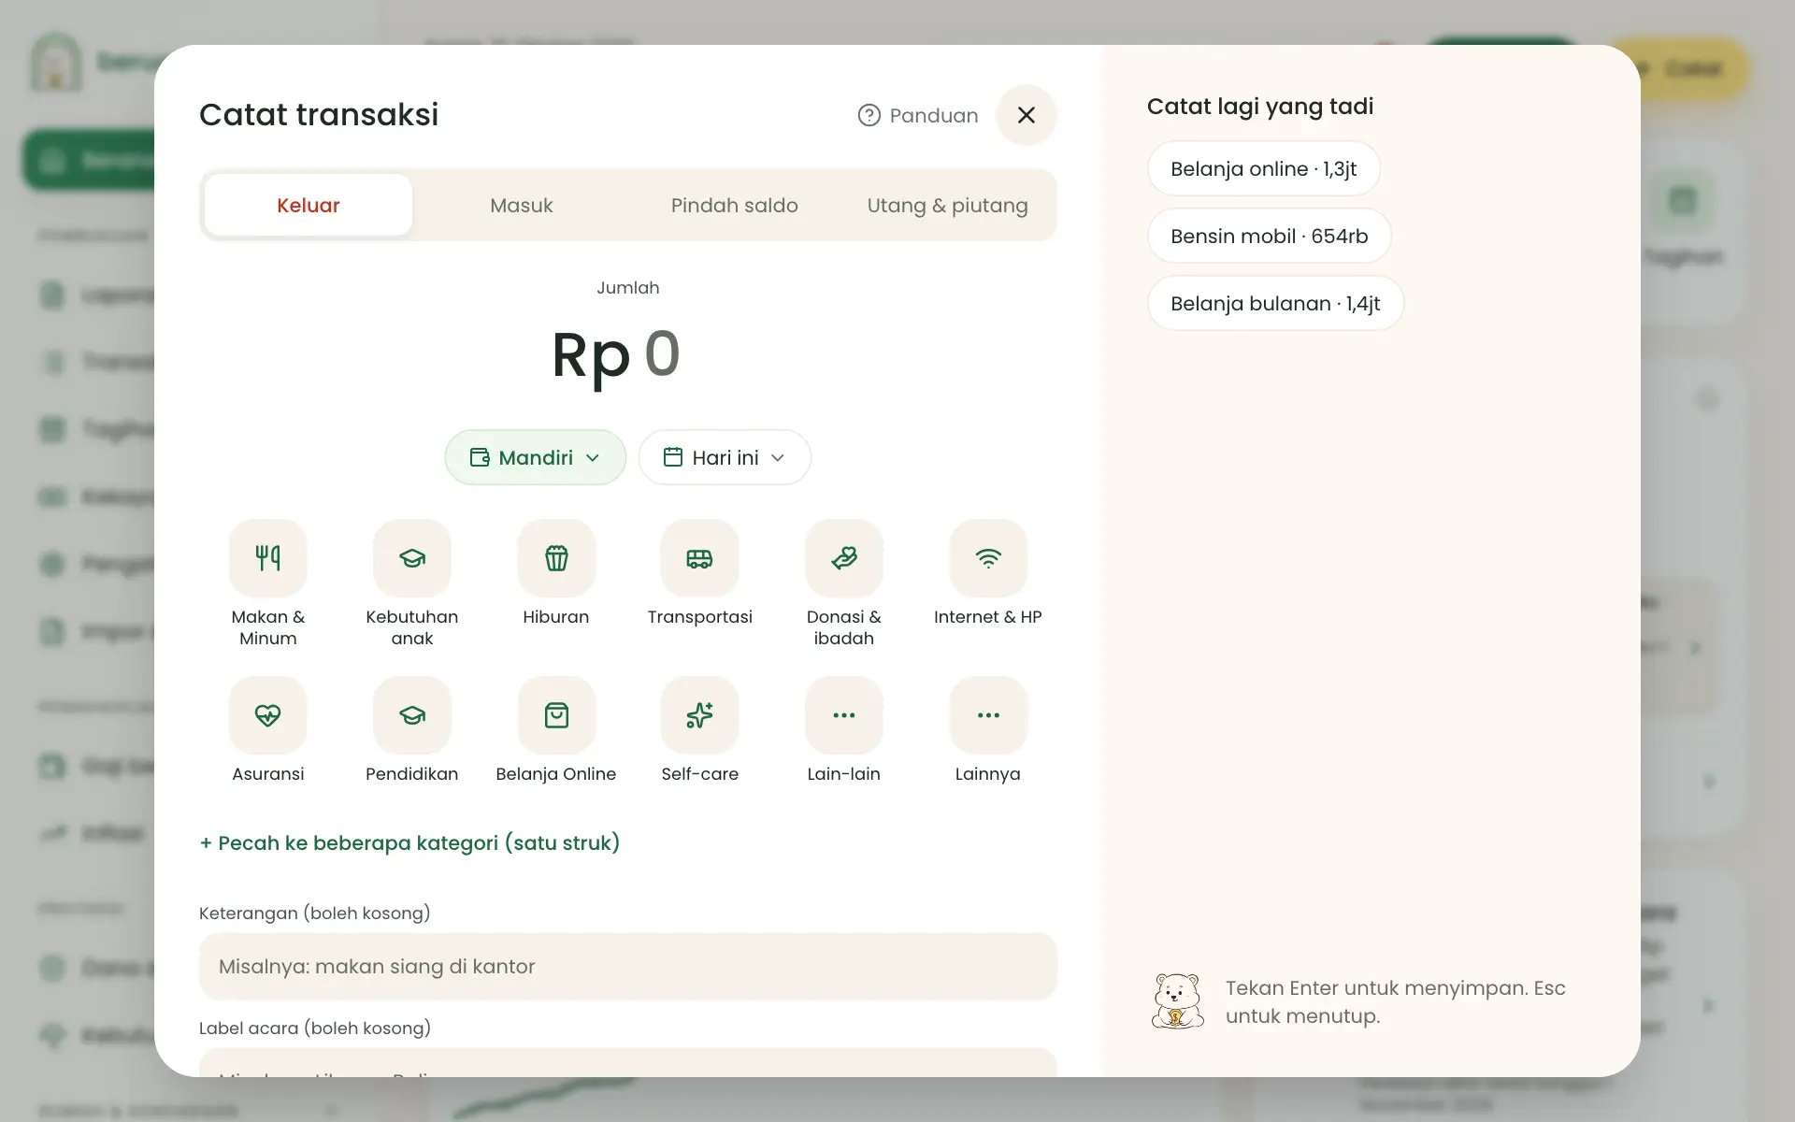Reuse Bensin mobil 654rb quick entry
This screenshot has height=1122, width=1795.
pyautogui.click(x=1270, y=236)
